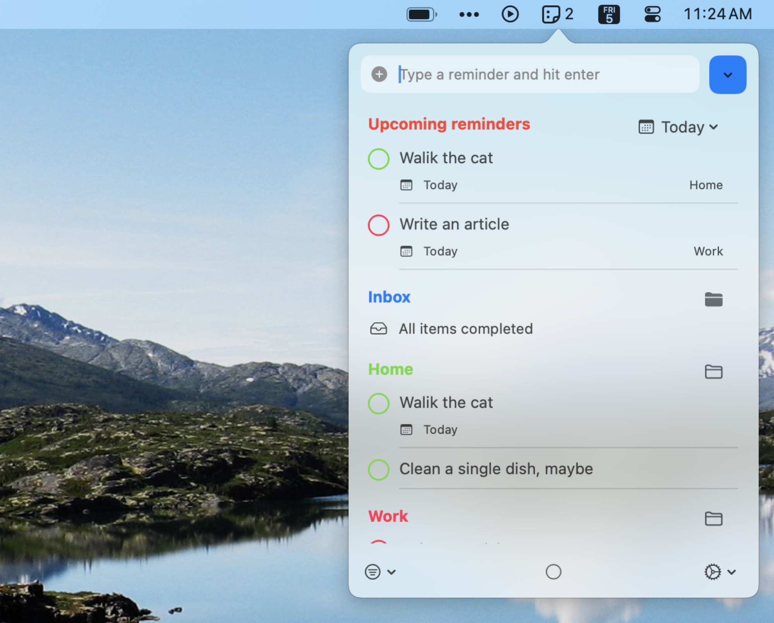
Task: Open the Control Center icon in menu bar
Action: pyautogui.click(x=652, y=14)
